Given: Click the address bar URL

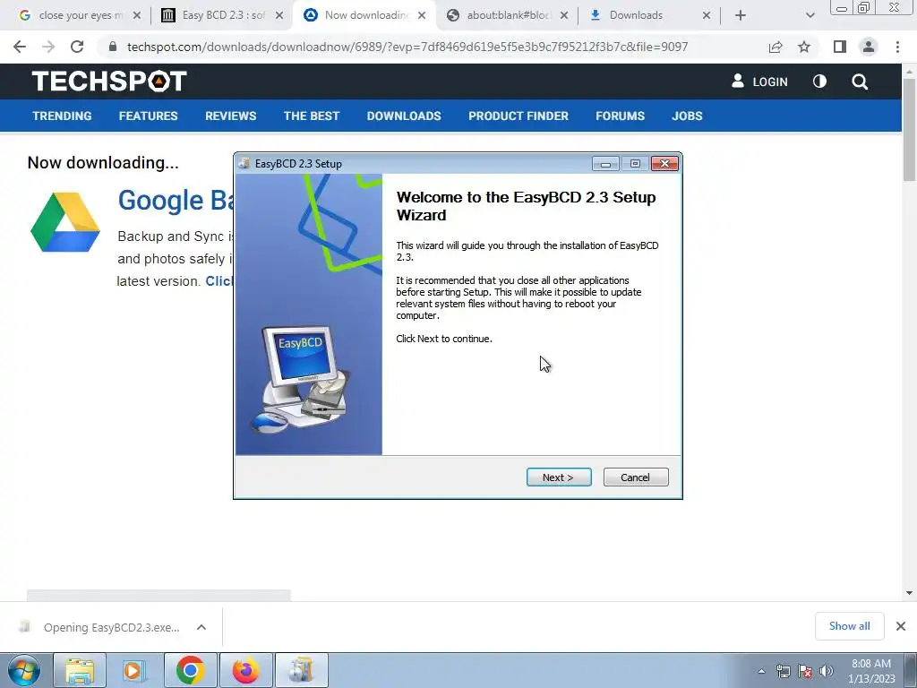Looking at the screenshot, I should (x=407, y=47).
